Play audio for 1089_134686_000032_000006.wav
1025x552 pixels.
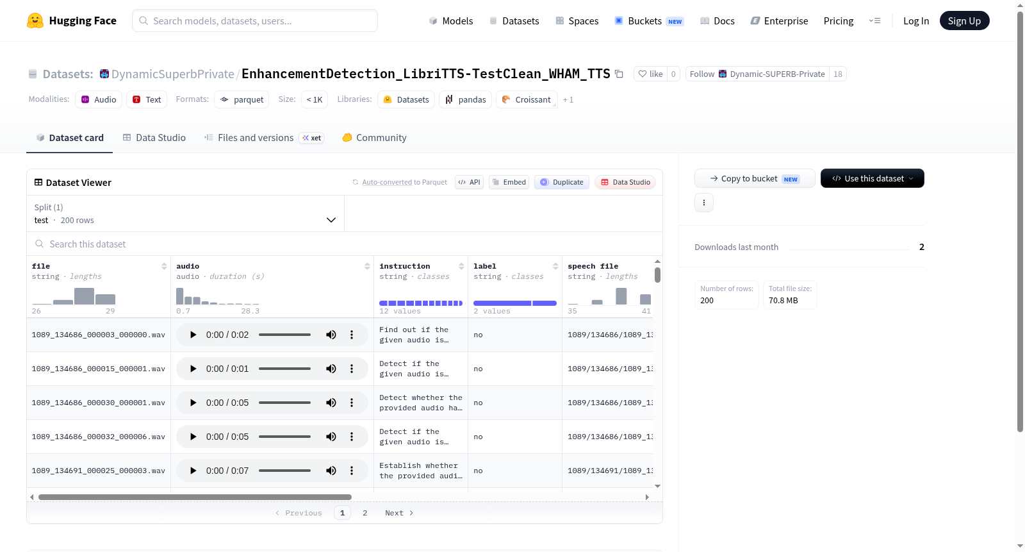[193, 437]
